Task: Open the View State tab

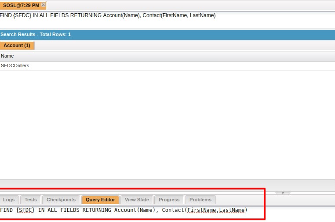Action: coord(137,200)
